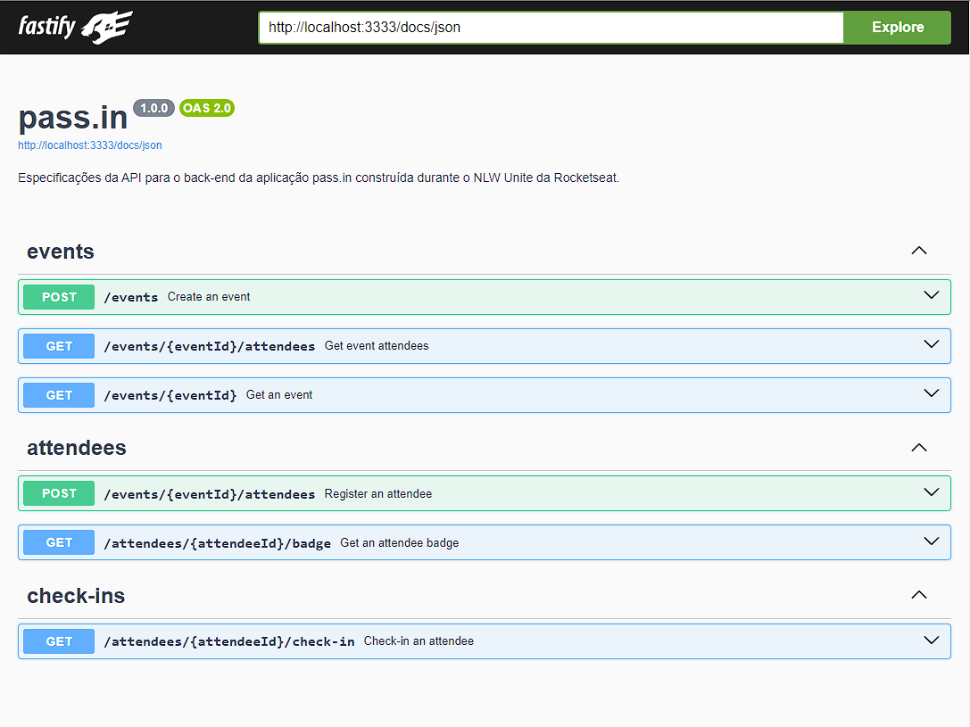Expand Get event attendees endpoint arrow

tap(931, 344)
